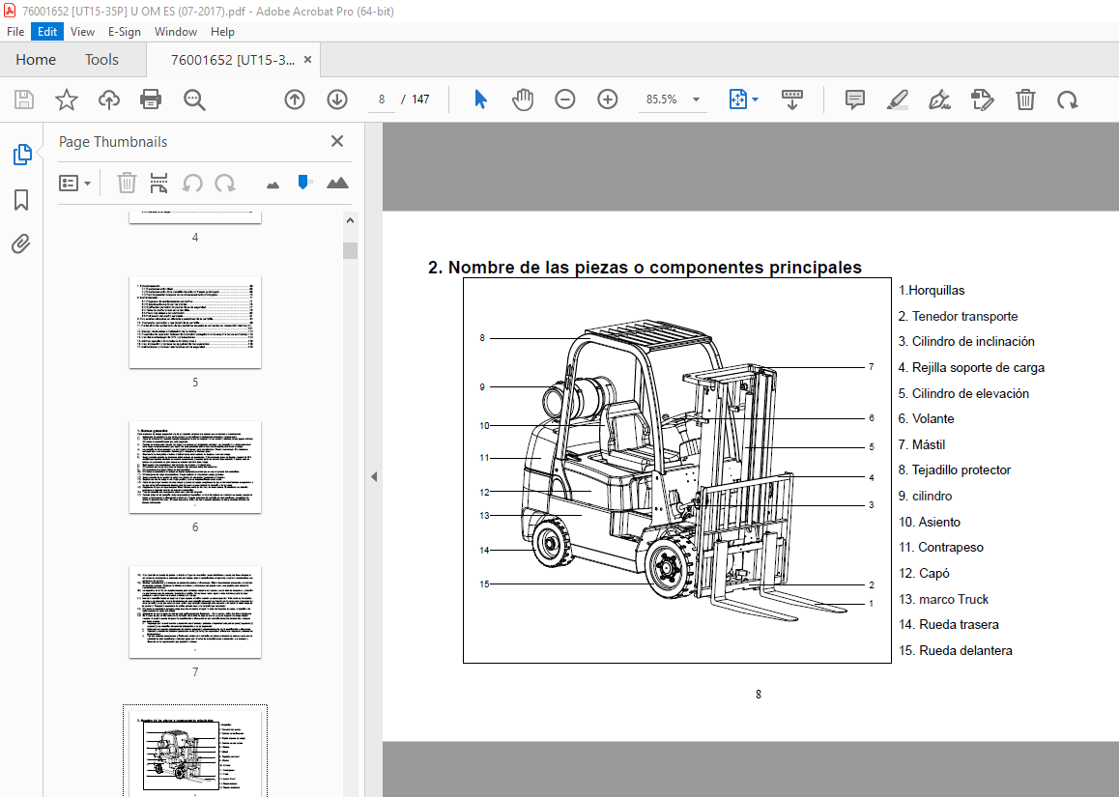This screenshot has width=1119, height=797.
Task: Switch to the Tools tab
Action: (101, 60)
